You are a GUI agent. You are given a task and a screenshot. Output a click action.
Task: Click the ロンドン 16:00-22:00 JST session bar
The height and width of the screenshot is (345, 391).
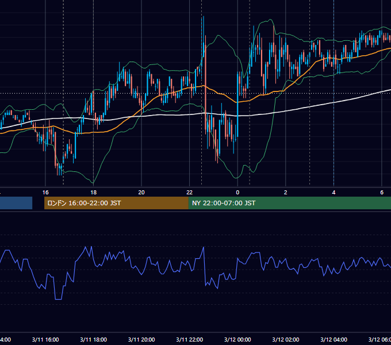116,203
